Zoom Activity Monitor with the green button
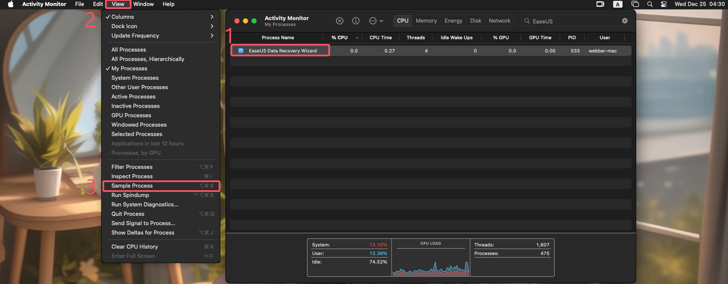Viewport: 728px width, 284px height. tap(254, 21)
